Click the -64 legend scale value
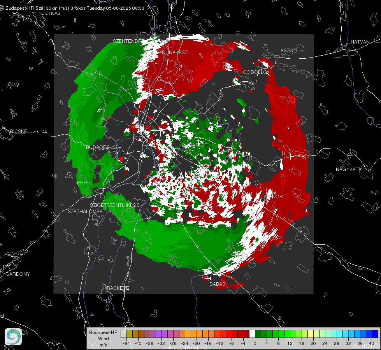The image size is (381, 350). pyautogui.click(x=126, y=343)
